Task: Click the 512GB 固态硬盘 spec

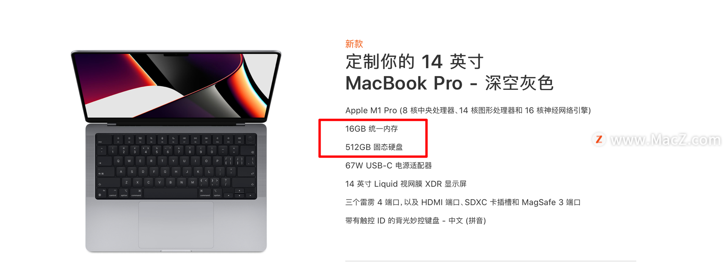Action: click(x=374, y=147)
